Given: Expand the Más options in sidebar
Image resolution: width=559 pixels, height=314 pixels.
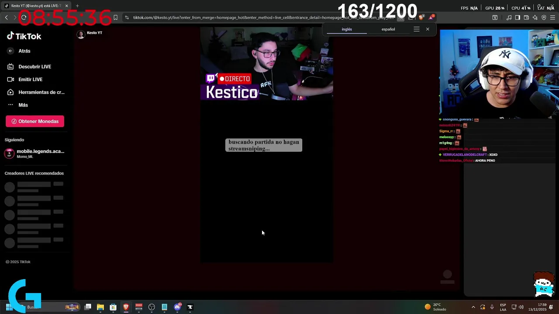Looking at the screenshot, I should (x=17, y=105).
